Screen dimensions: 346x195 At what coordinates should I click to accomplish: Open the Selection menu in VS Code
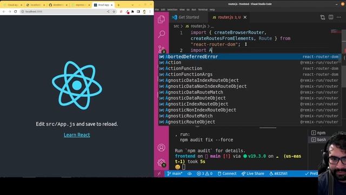tap(172, 10)
